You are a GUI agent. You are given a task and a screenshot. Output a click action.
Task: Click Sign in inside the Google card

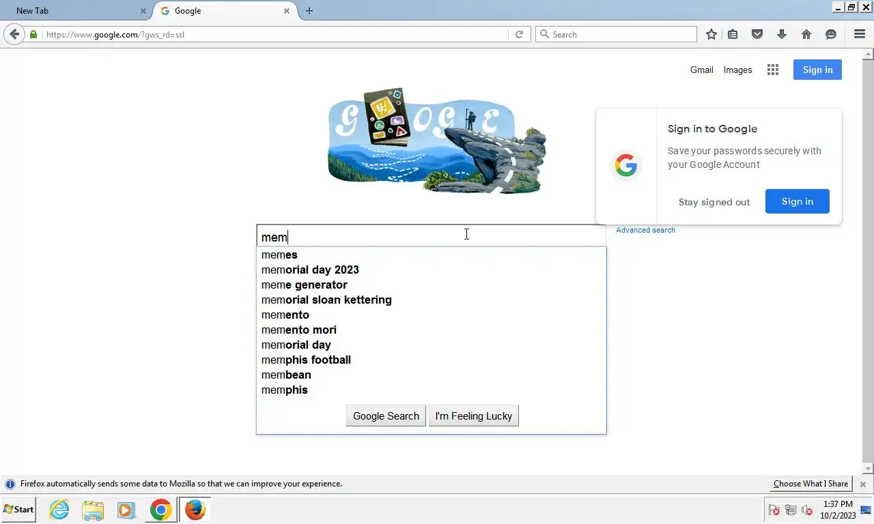(798, 201)
